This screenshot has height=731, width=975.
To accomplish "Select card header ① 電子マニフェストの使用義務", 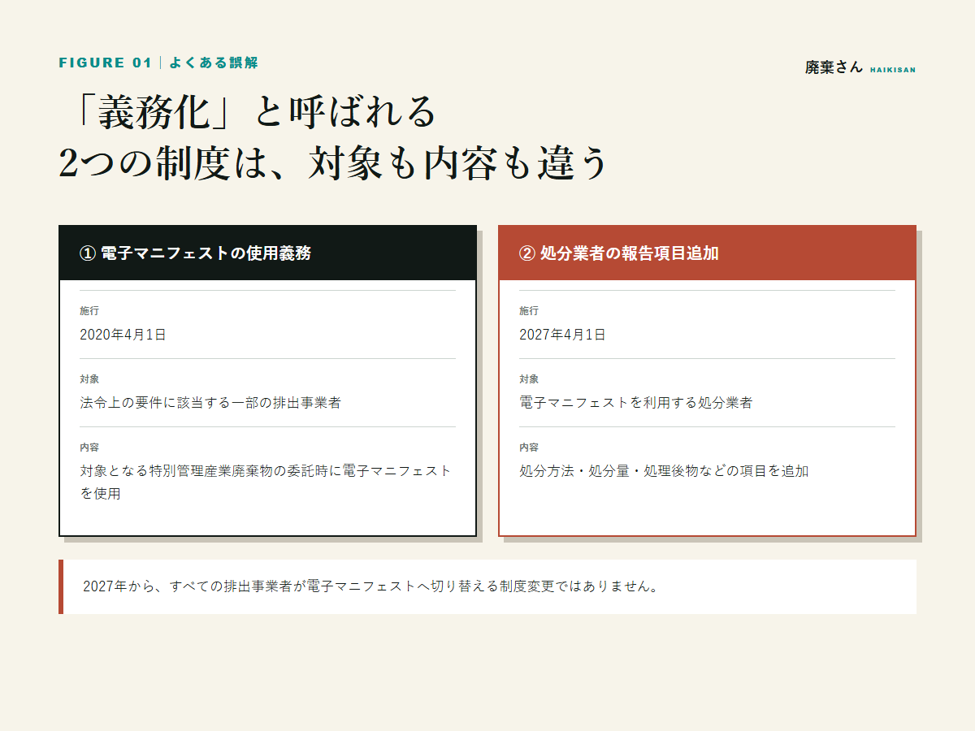I will (268, 253).
